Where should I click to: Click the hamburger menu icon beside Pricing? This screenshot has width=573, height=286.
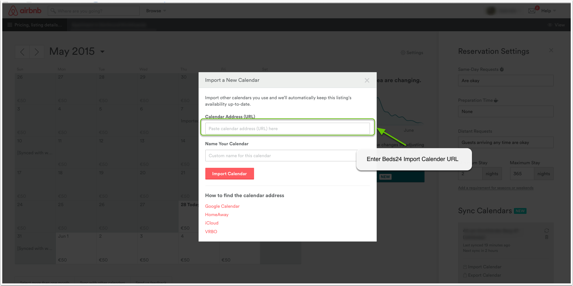click(x=10, y=25)
